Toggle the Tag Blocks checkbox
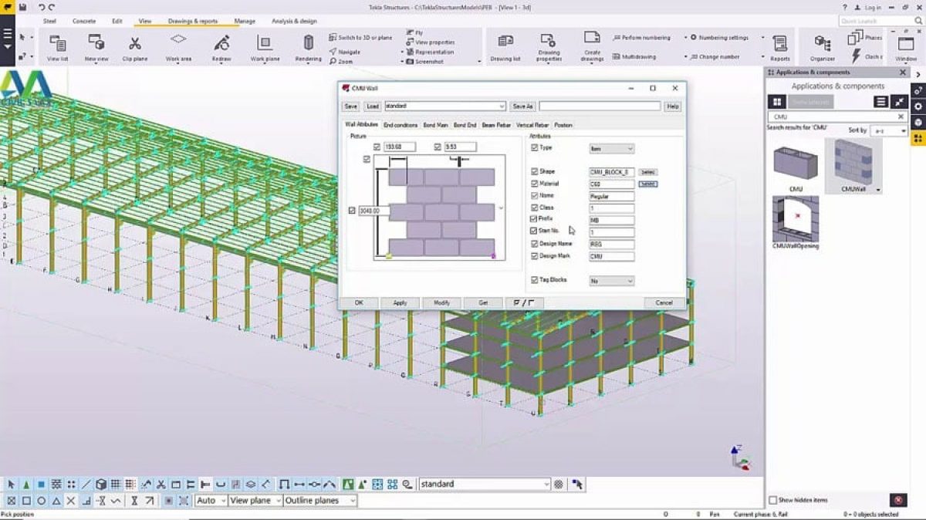Image resolution: width=926 pixels, height=520 pixels. point(534,280)
